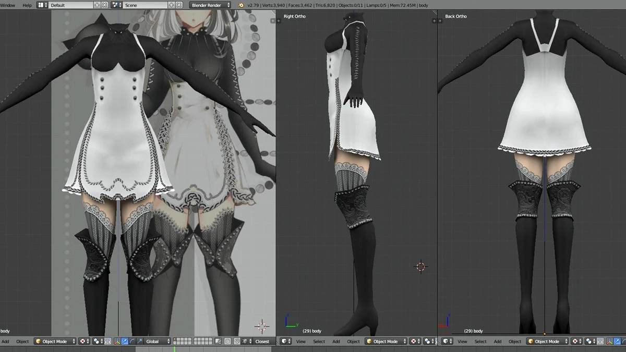Add a new scene with plus button
Image resolution: width=626 pixels, height=352 pixels.
[x=172, y=5]
